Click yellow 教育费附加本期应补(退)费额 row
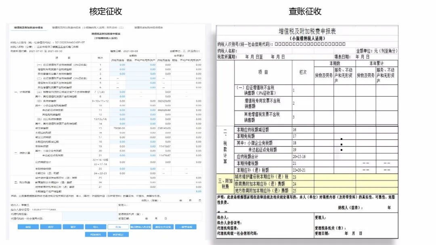 [316, 184]
